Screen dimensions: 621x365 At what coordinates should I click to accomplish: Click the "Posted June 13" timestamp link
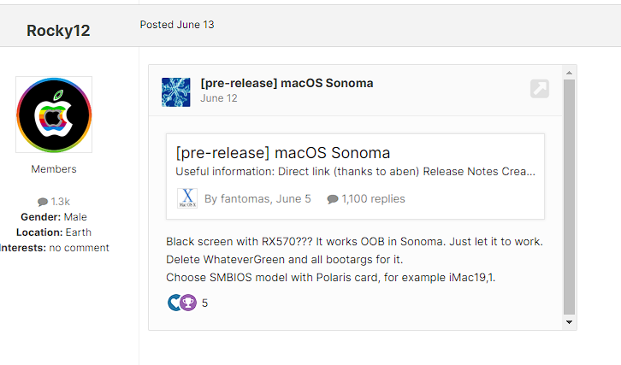[x=177, y=25]
